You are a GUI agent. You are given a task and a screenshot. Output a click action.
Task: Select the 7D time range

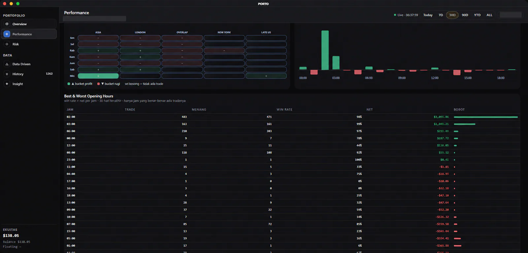click(x=441, y=15)
